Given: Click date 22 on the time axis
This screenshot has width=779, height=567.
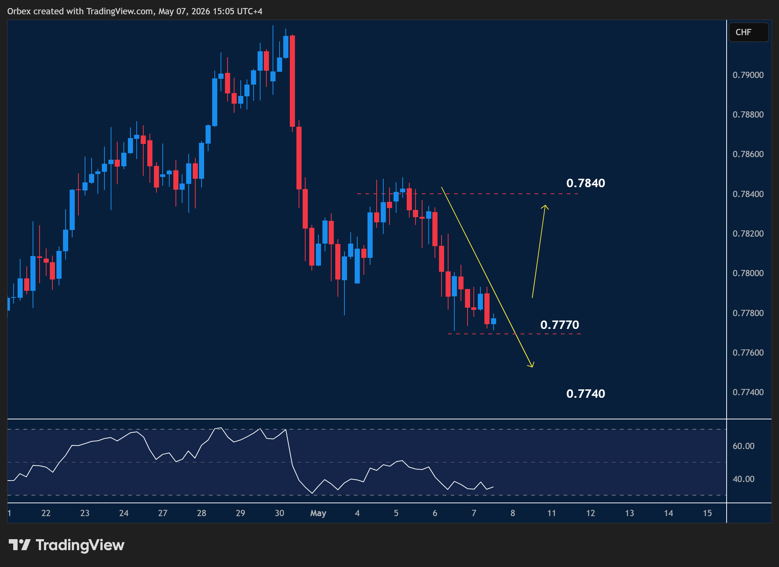Looking at the screenshot, I should (x=46, y=513).
